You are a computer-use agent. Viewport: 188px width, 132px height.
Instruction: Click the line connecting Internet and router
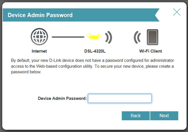tap(68, 37)
